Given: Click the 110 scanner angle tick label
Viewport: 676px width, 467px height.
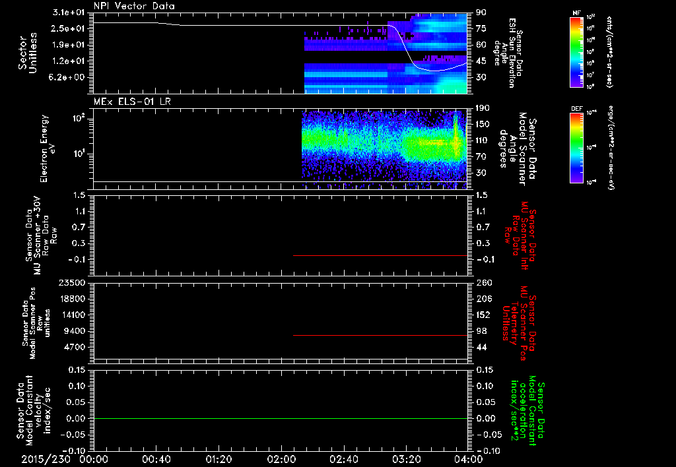Looking at the screenshot, I should (x=483, y=140).
